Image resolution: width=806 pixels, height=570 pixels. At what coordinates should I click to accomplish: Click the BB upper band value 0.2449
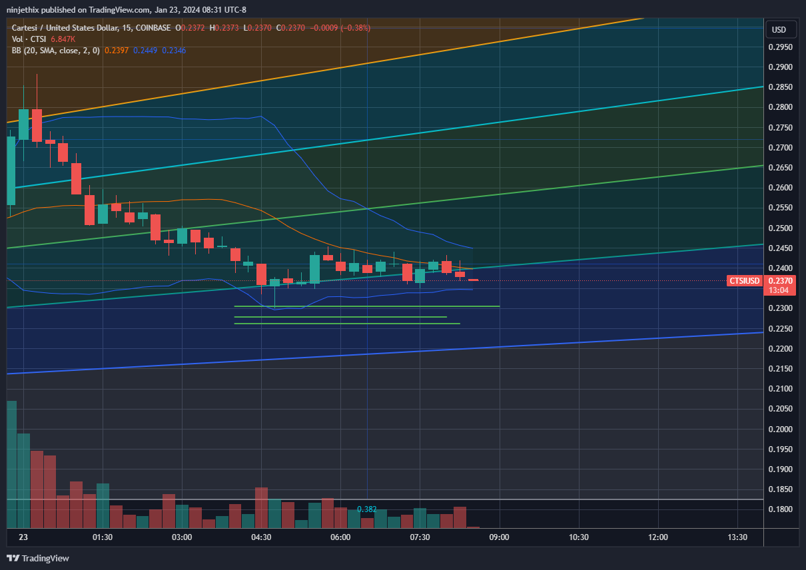point(145,50)
